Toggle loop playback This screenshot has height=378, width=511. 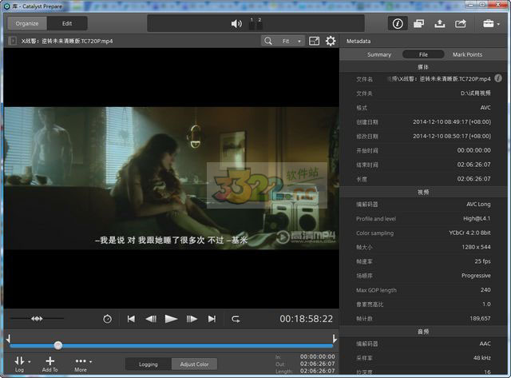coord(236,319)
